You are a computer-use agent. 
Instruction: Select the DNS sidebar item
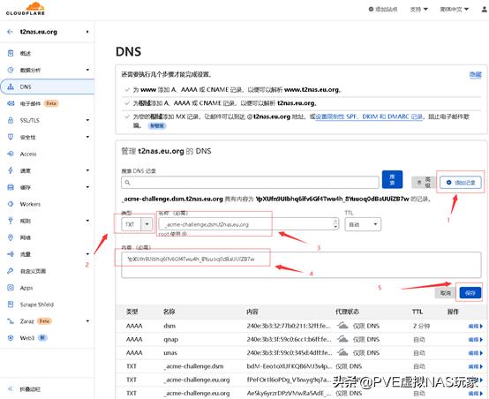[x=48, y=87]
